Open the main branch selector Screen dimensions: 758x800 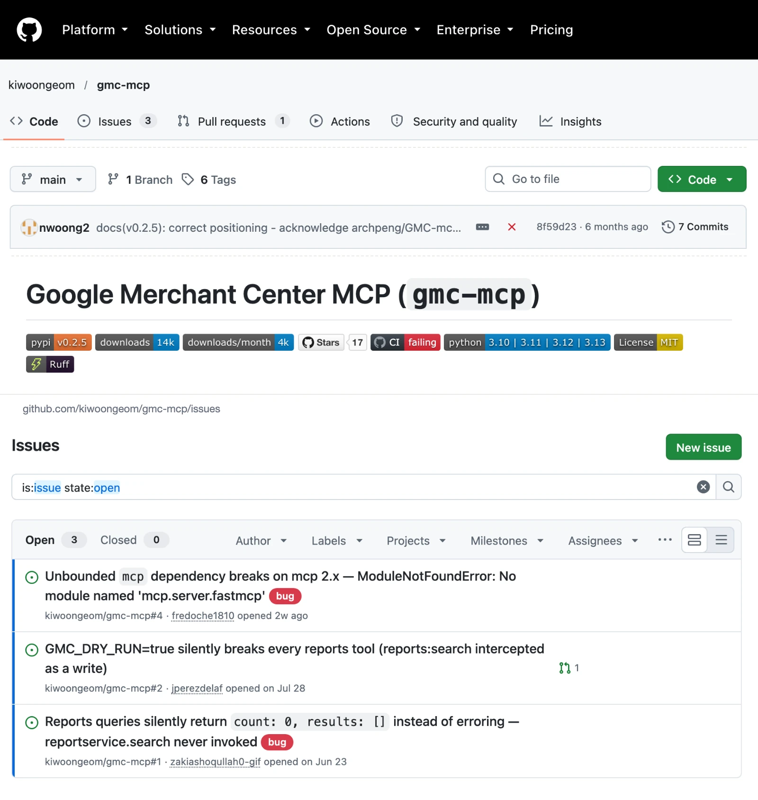click(x=53, y=179)
